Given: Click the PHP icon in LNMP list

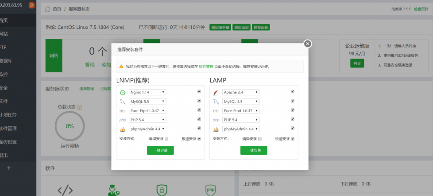Looking at the screenshot, I should tap(123, 120).
